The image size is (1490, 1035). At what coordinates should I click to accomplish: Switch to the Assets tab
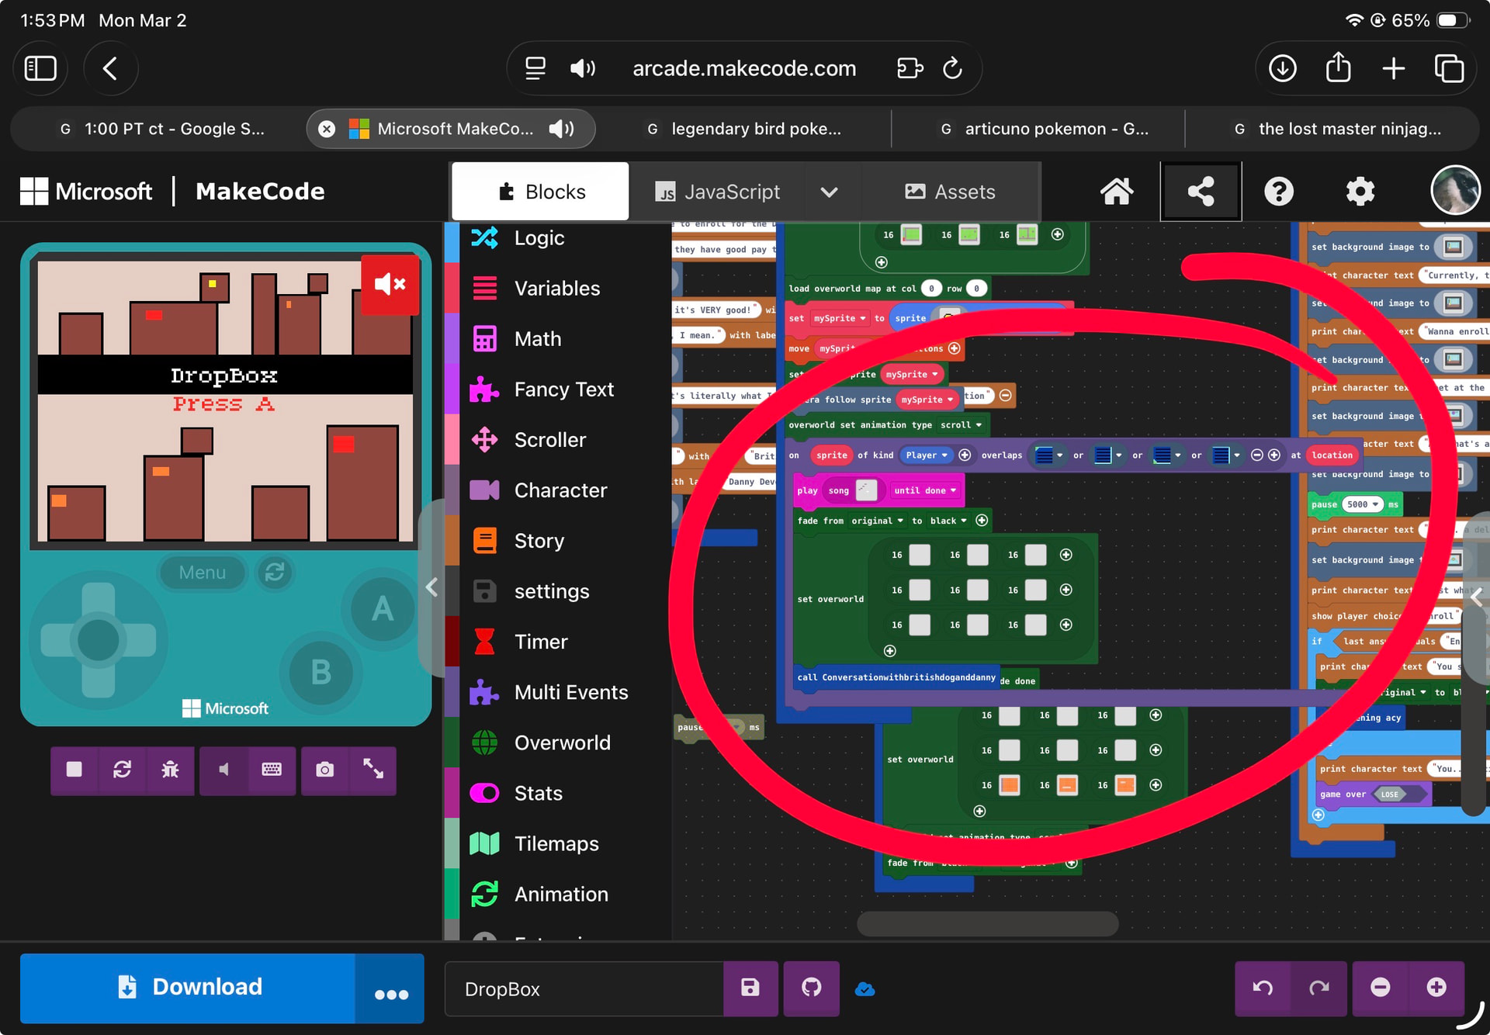(x=950, y=192)
